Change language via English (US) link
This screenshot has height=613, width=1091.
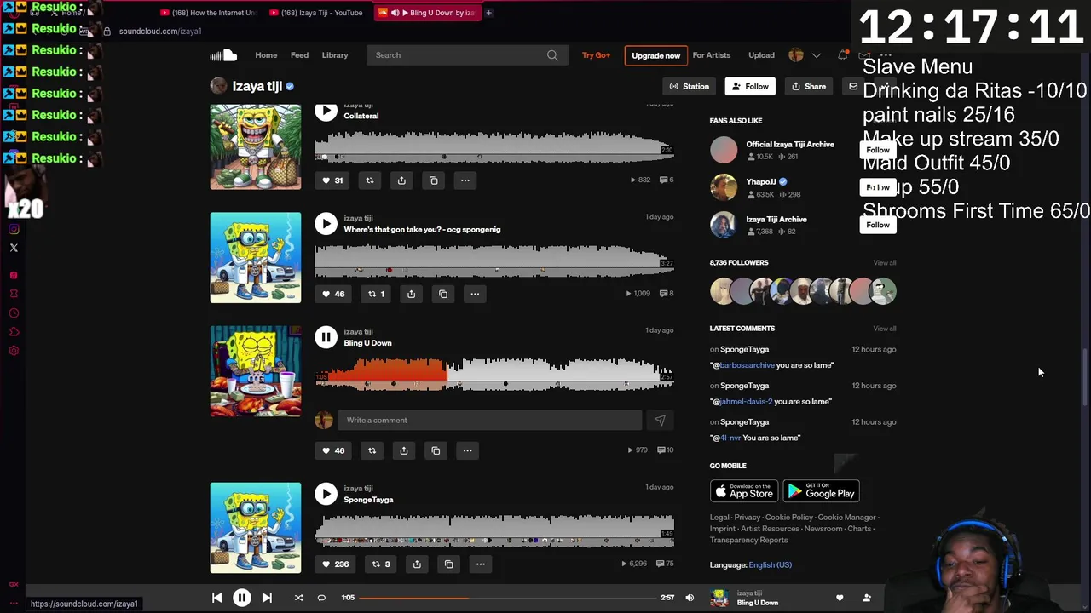[770, 564]
